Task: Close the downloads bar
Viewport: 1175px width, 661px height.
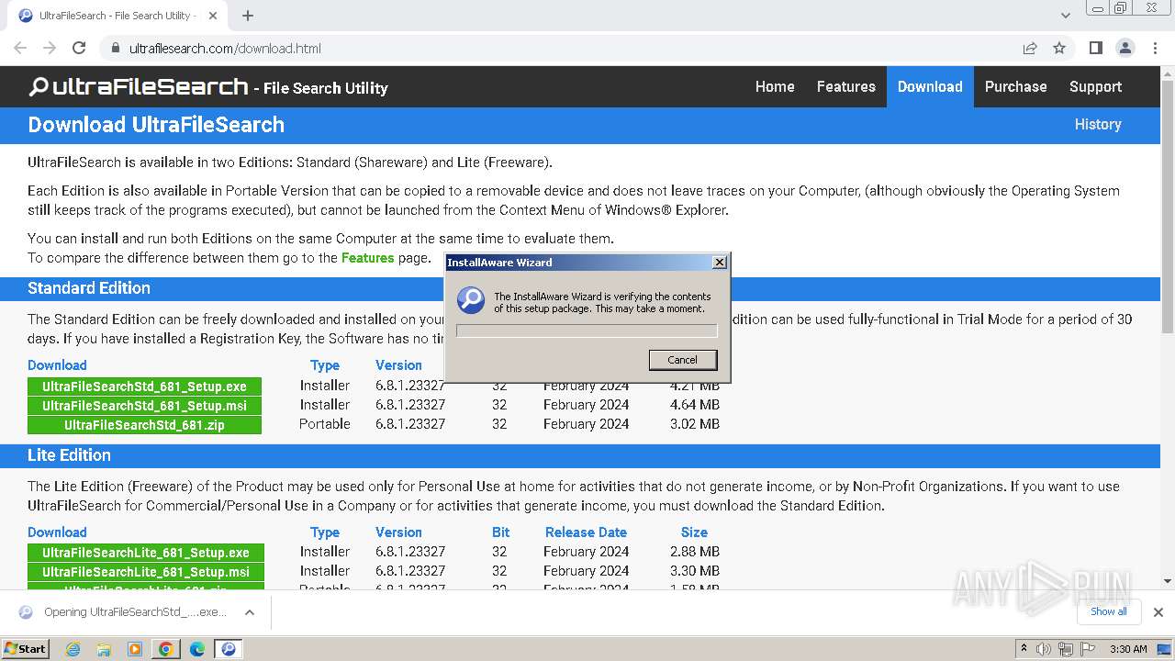Action: tap(1158, 612)
